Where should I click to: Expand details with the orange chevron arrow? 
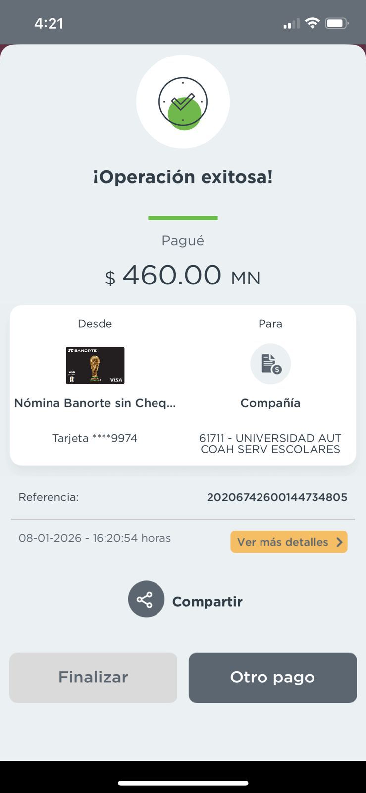click(x=339, y=542)
